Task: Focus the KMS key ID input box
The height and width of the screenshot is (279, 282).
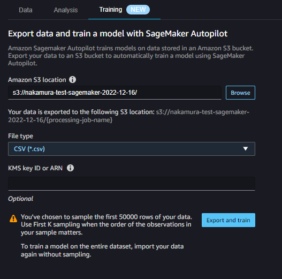Action: [x=132, y=184]
